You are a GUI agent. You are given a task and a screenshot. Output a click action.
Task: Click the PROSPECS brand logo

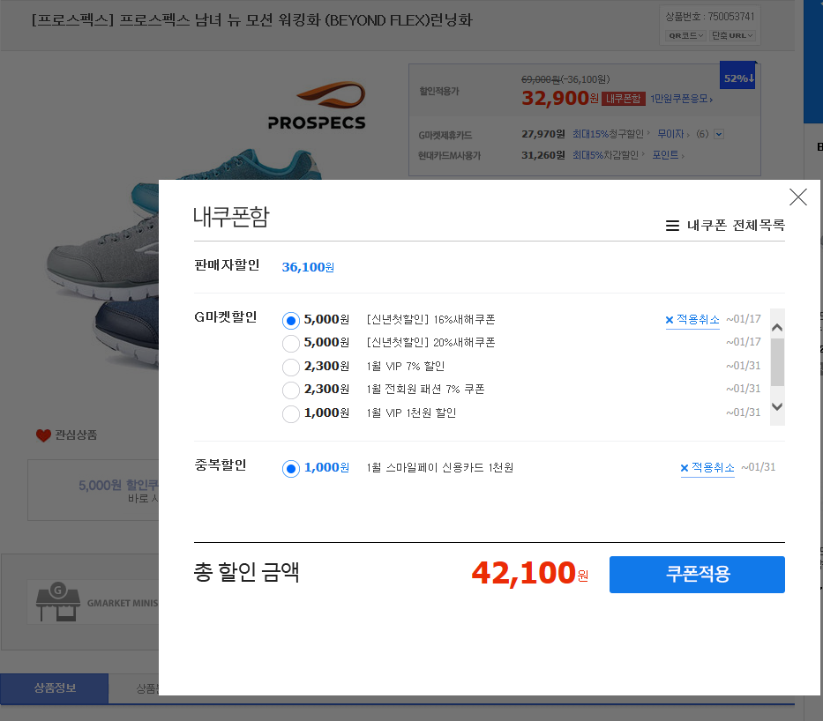click(317, 106)
